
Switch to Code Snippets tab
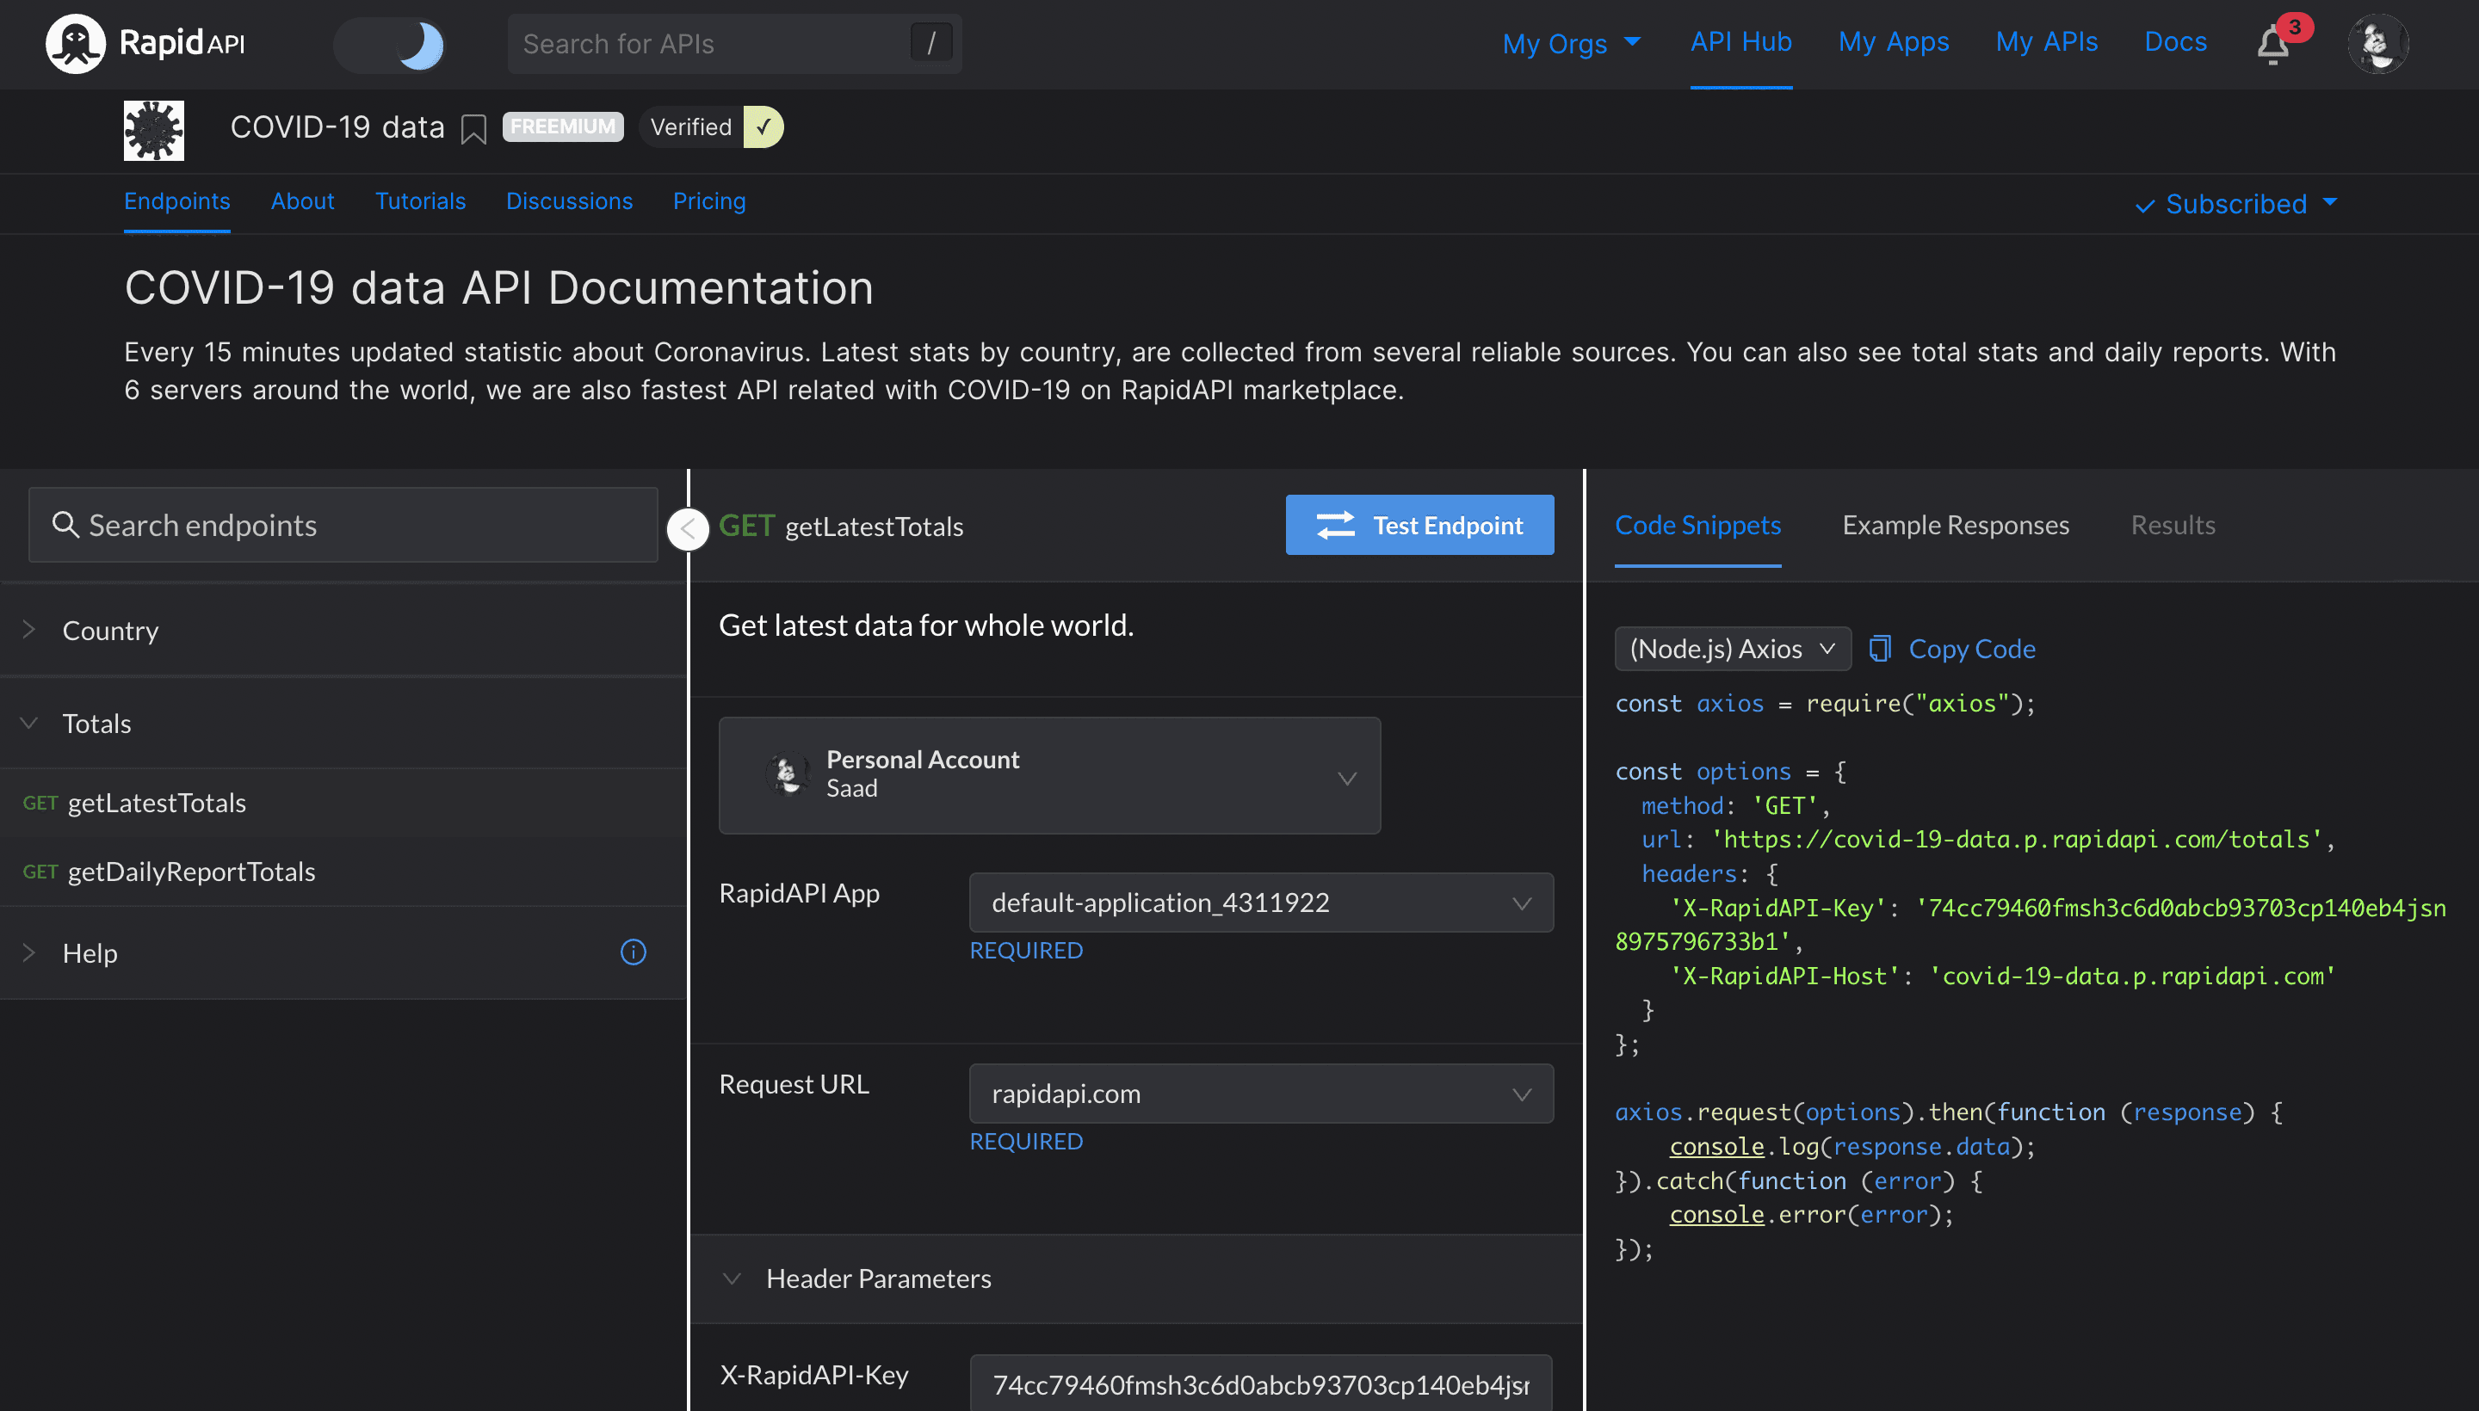[1697, 525]
